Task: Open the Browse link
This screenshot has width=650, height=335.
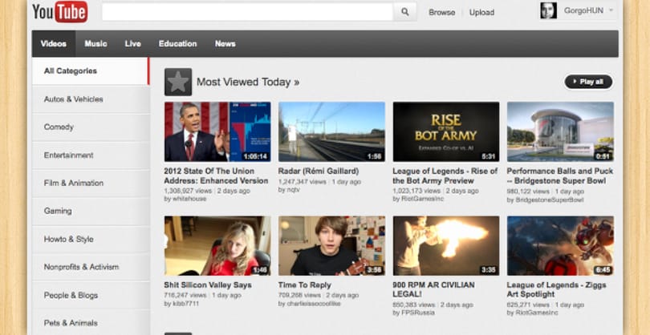Action: [x=441, y=13]
